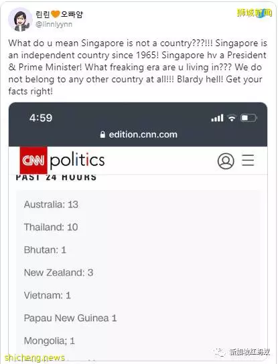
Task: Select the New Zealand: 3 entry
Action: click(58, 272)
